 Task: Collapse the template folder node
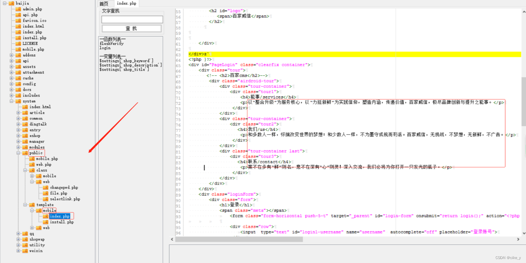[x=25, y=205]
